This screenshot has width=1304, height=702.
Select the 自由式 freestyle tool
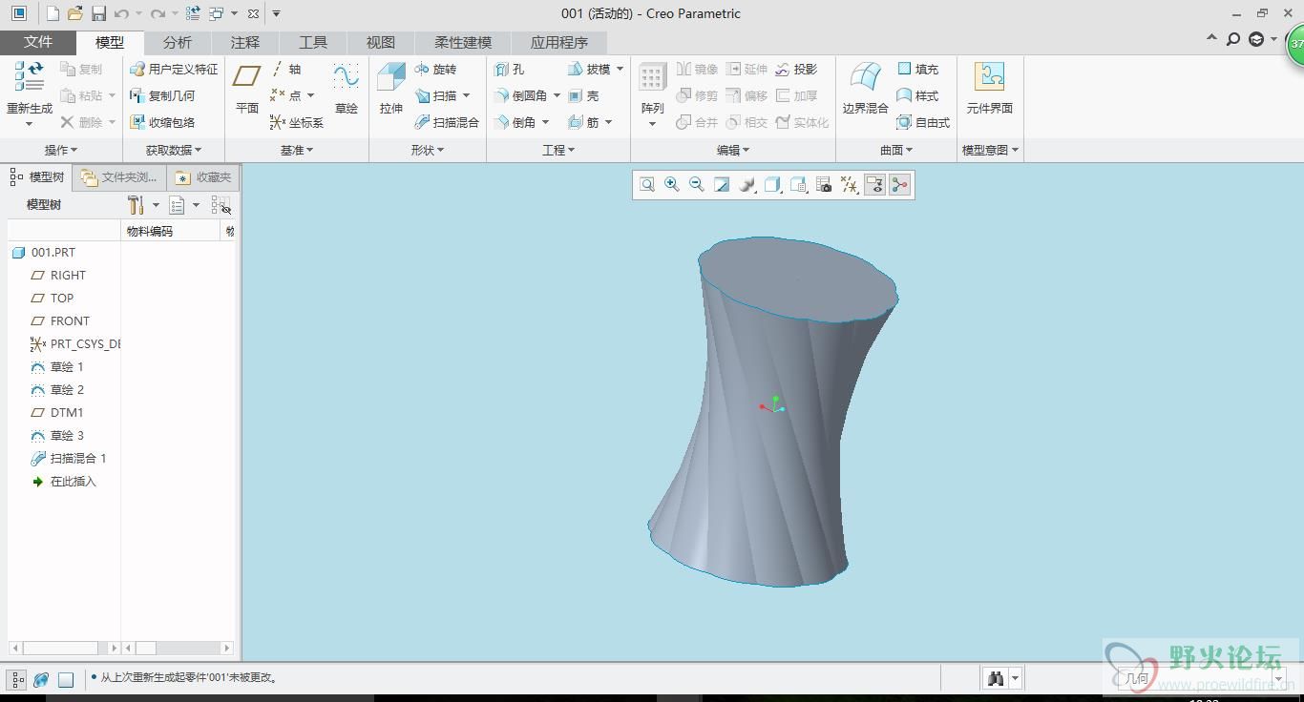tap(923, 122)
